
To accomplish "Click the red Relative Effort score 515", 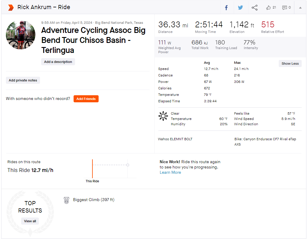I will click(x=268, y=25).
